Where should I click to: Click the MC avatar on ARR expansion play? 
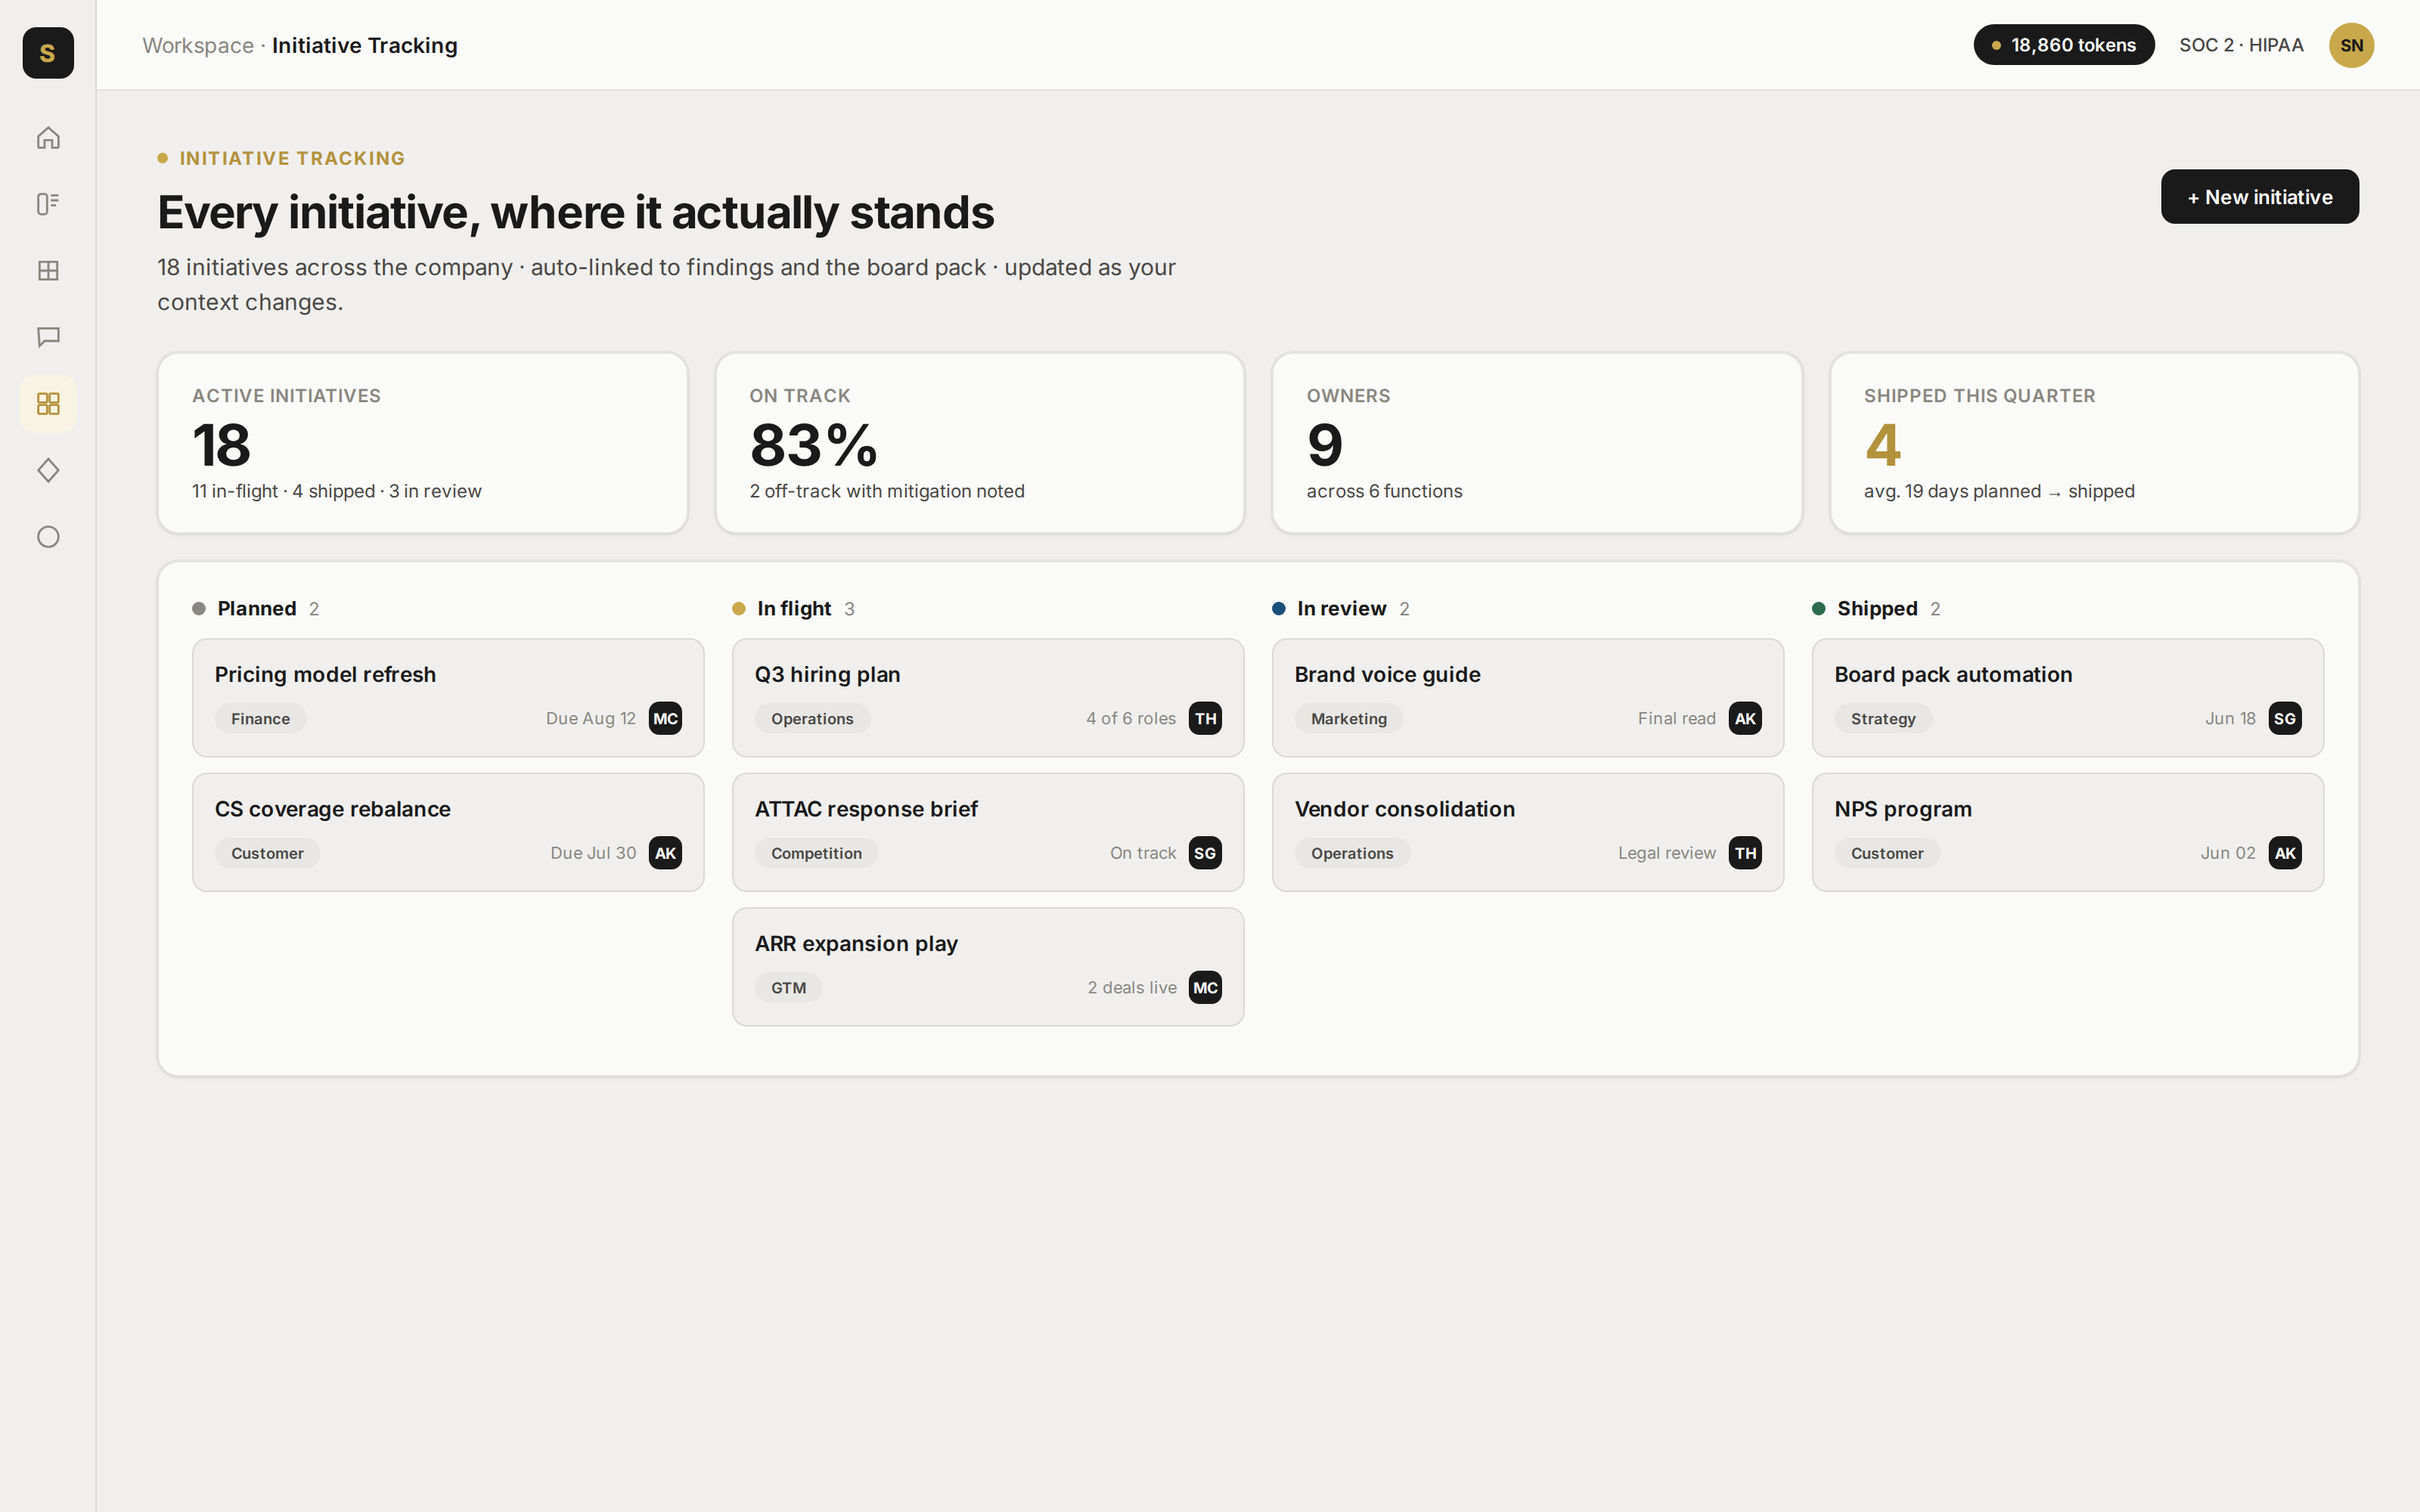[x=1205, y=988]
